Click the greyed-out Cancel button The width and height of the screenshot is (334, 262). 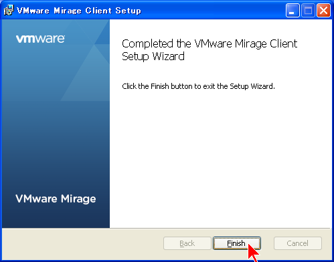tap(298, 243)
